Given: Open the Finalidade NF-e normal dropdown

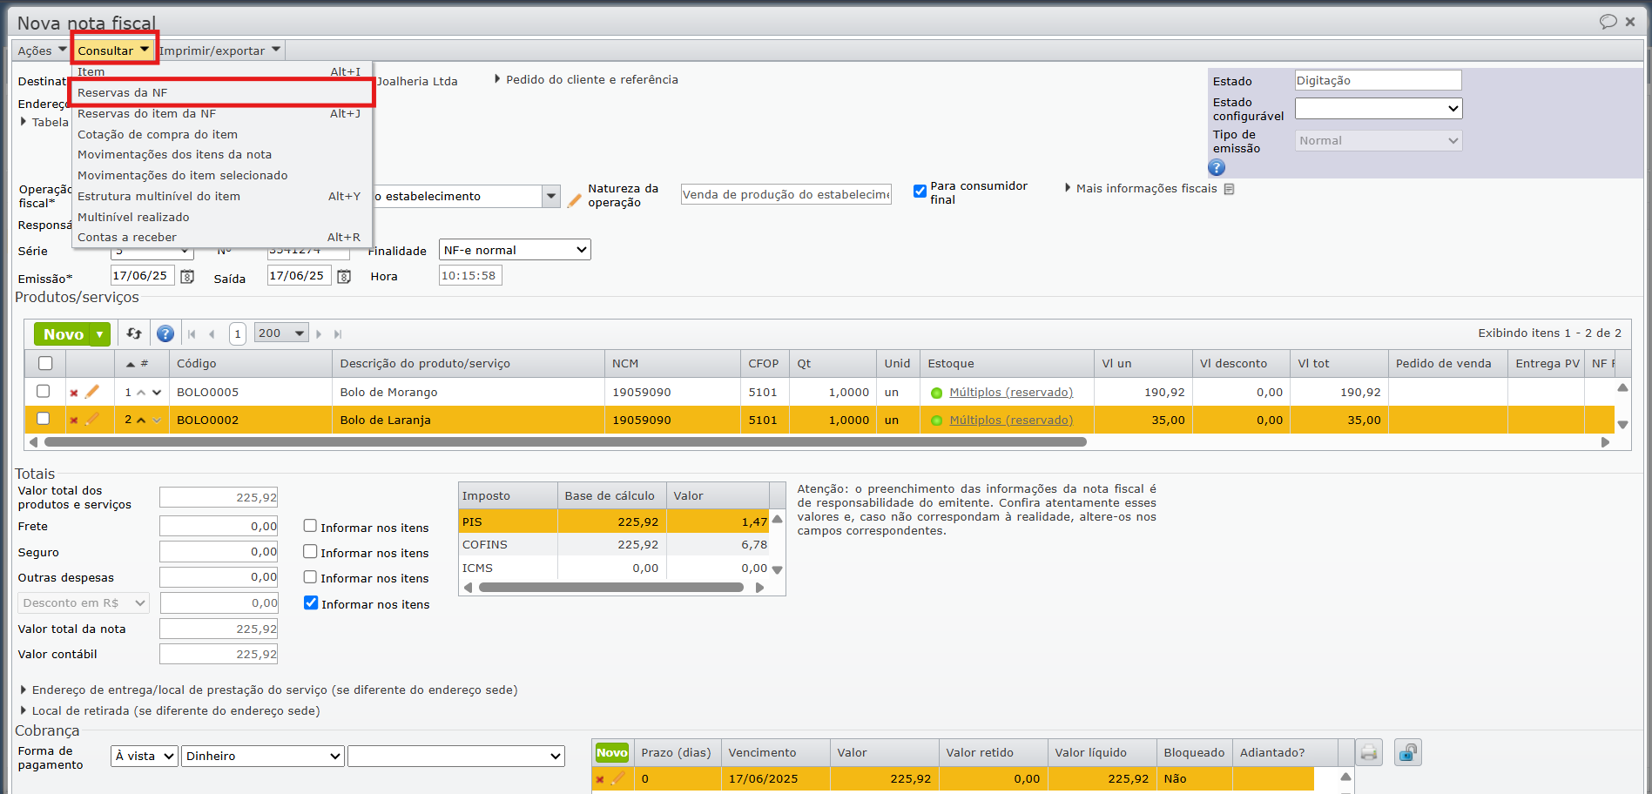Looking at the screenshot, I should [515, 250].
